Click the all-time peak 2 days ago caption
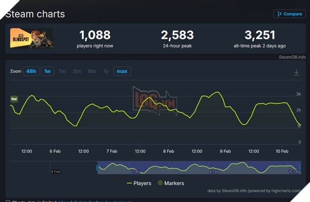This screenshot has height=202, width=310. [260, 46]
